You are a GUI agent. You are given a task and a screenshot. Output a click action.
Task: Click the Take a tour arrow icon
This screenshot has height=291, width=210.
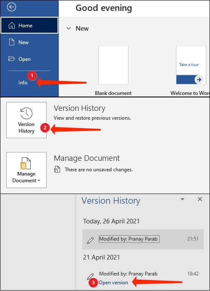tap(199, 80)
